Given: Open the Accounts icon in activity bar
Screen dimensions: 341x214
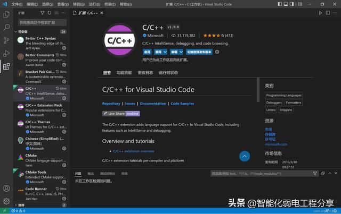Looking at the screenshot, I should [x=6, y=188].
